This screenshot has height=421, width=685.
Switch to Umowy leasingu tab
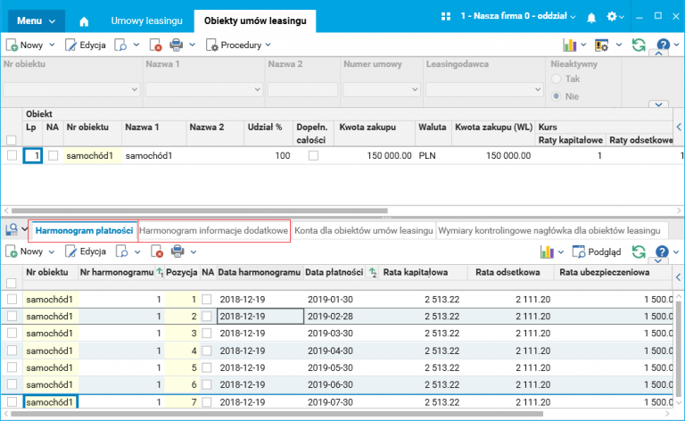[x=146, y=21]
